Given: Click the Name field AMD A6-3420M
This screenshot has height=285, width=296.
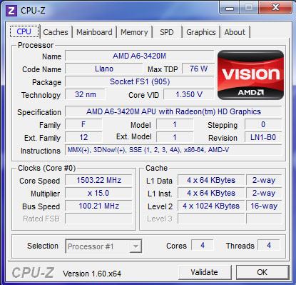Looking at the screenshot, I should pyautogui.click(x=140, y=56).
